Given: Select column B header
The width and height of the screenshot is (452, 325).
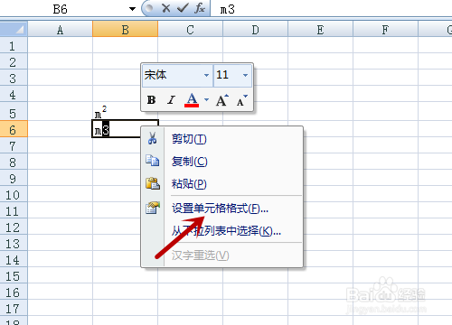Looking at the screenshot, I should pyautogui.click(x=125, y=30).
